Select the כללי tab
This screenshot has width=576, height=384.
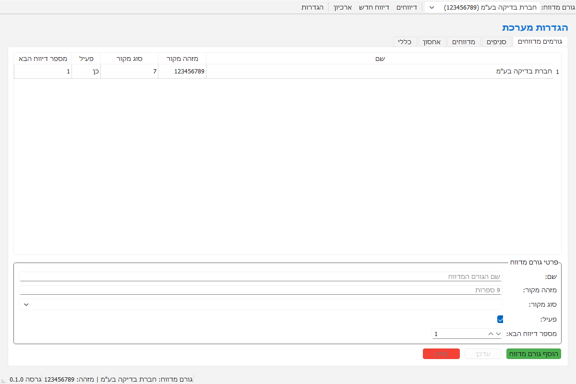(x=405, y=42)
